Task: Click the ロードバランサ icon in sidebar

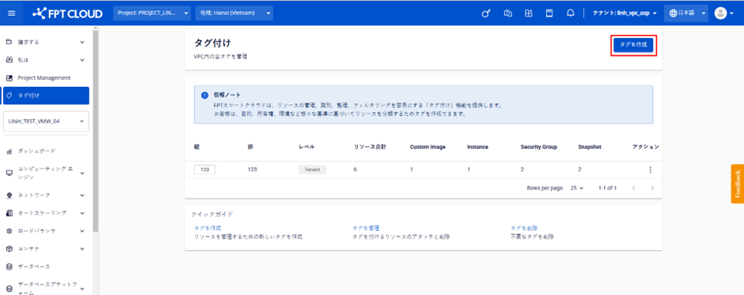Action: click(9, 231)
